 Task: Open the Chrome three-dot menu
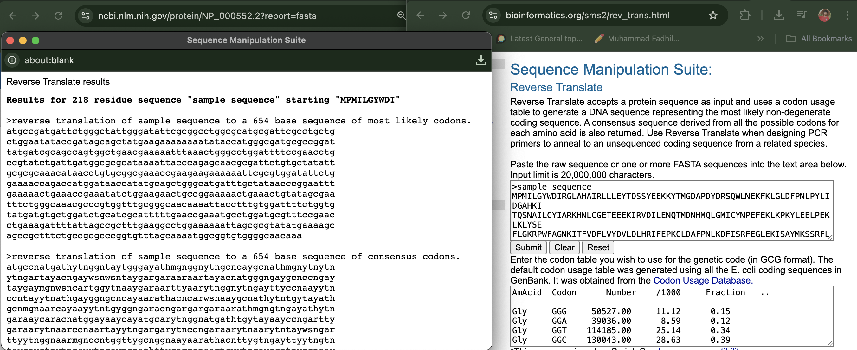point(847,15)
